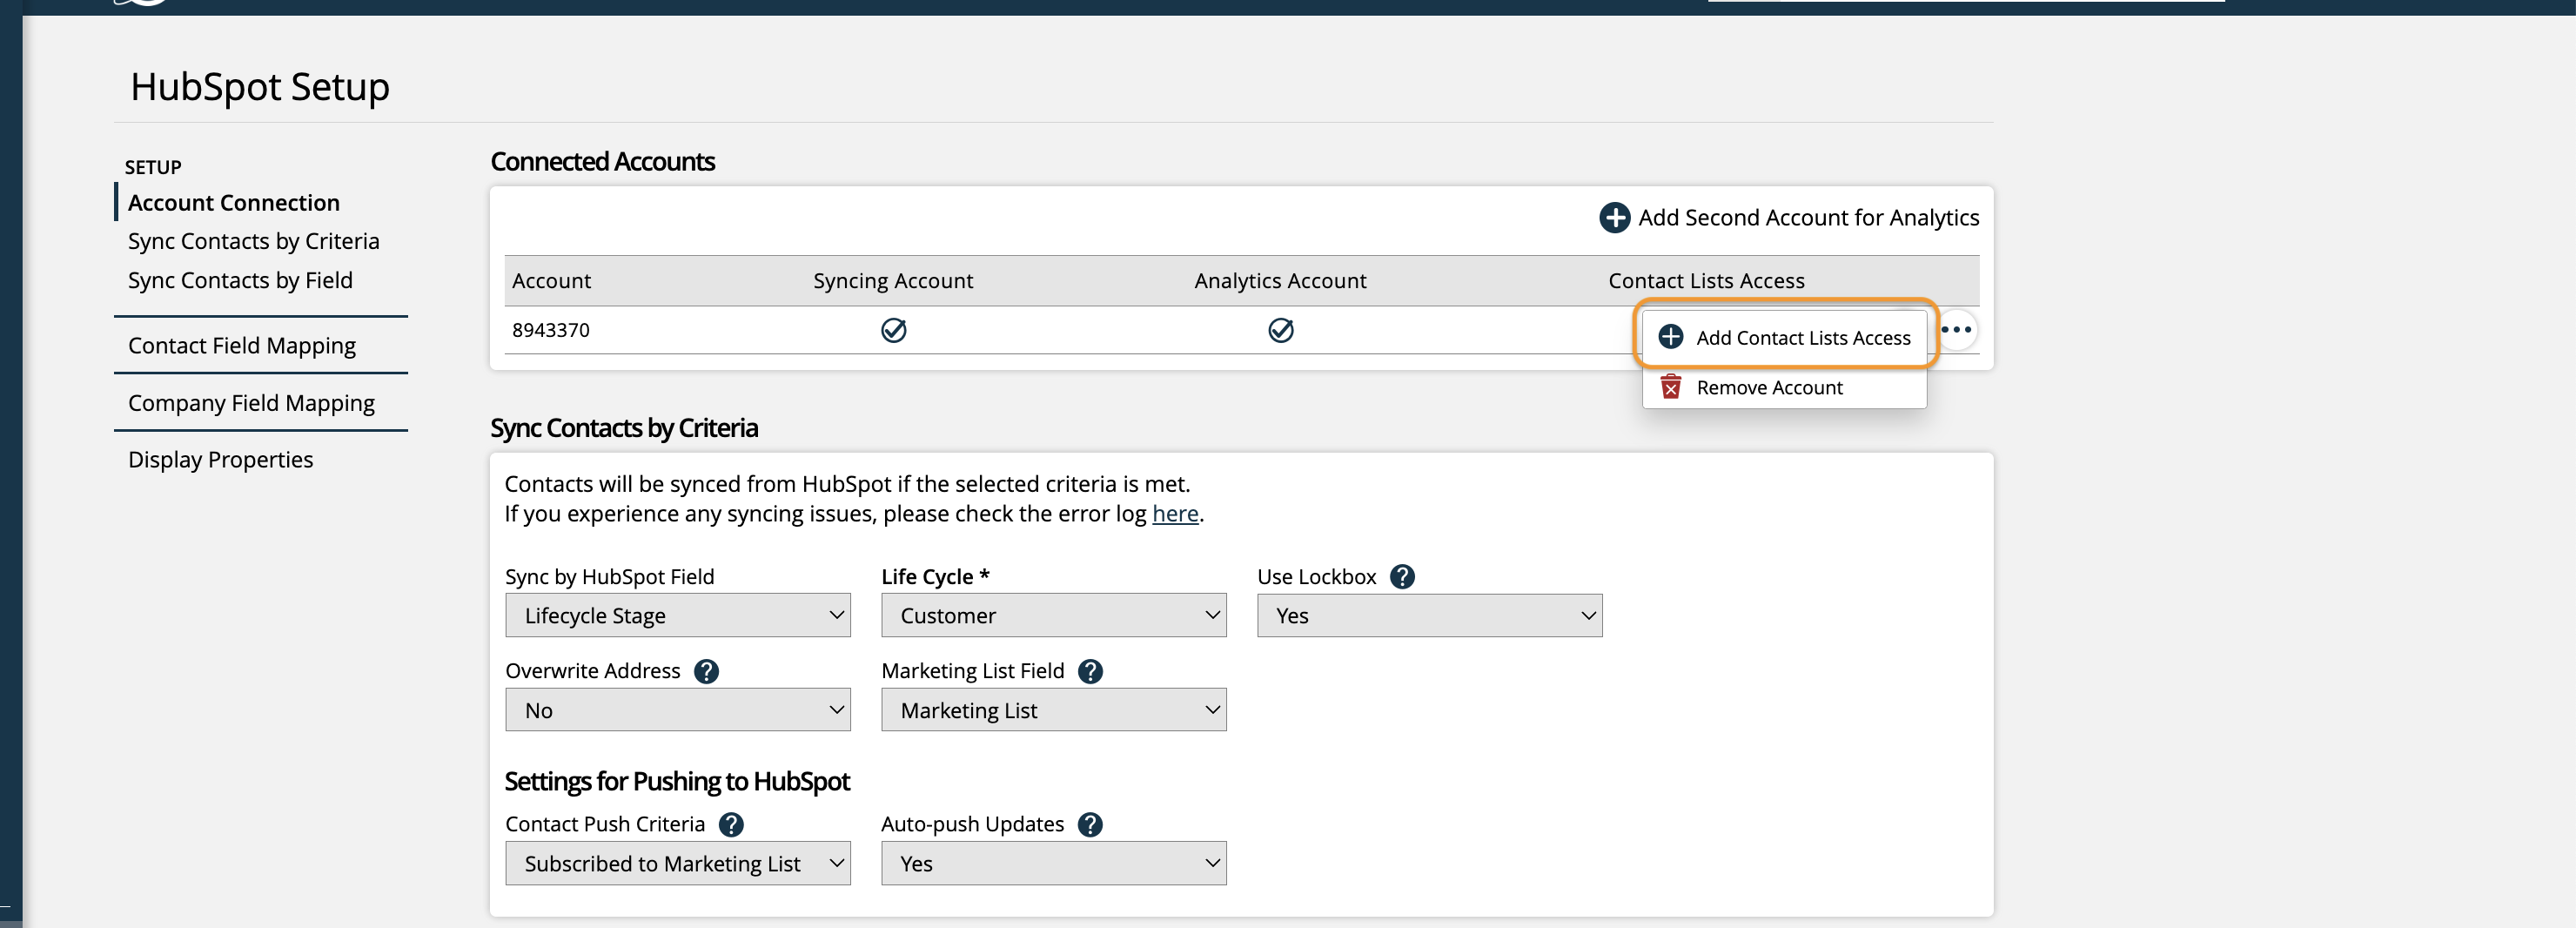The height and width of the screenshot is (928, 2576).
Task: Click the Syncing Account checkmark for 8943370
Action: 893,330
